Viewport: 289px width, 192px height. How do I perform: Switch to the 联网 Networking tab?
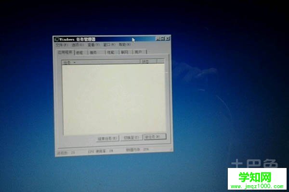(126, 52)
